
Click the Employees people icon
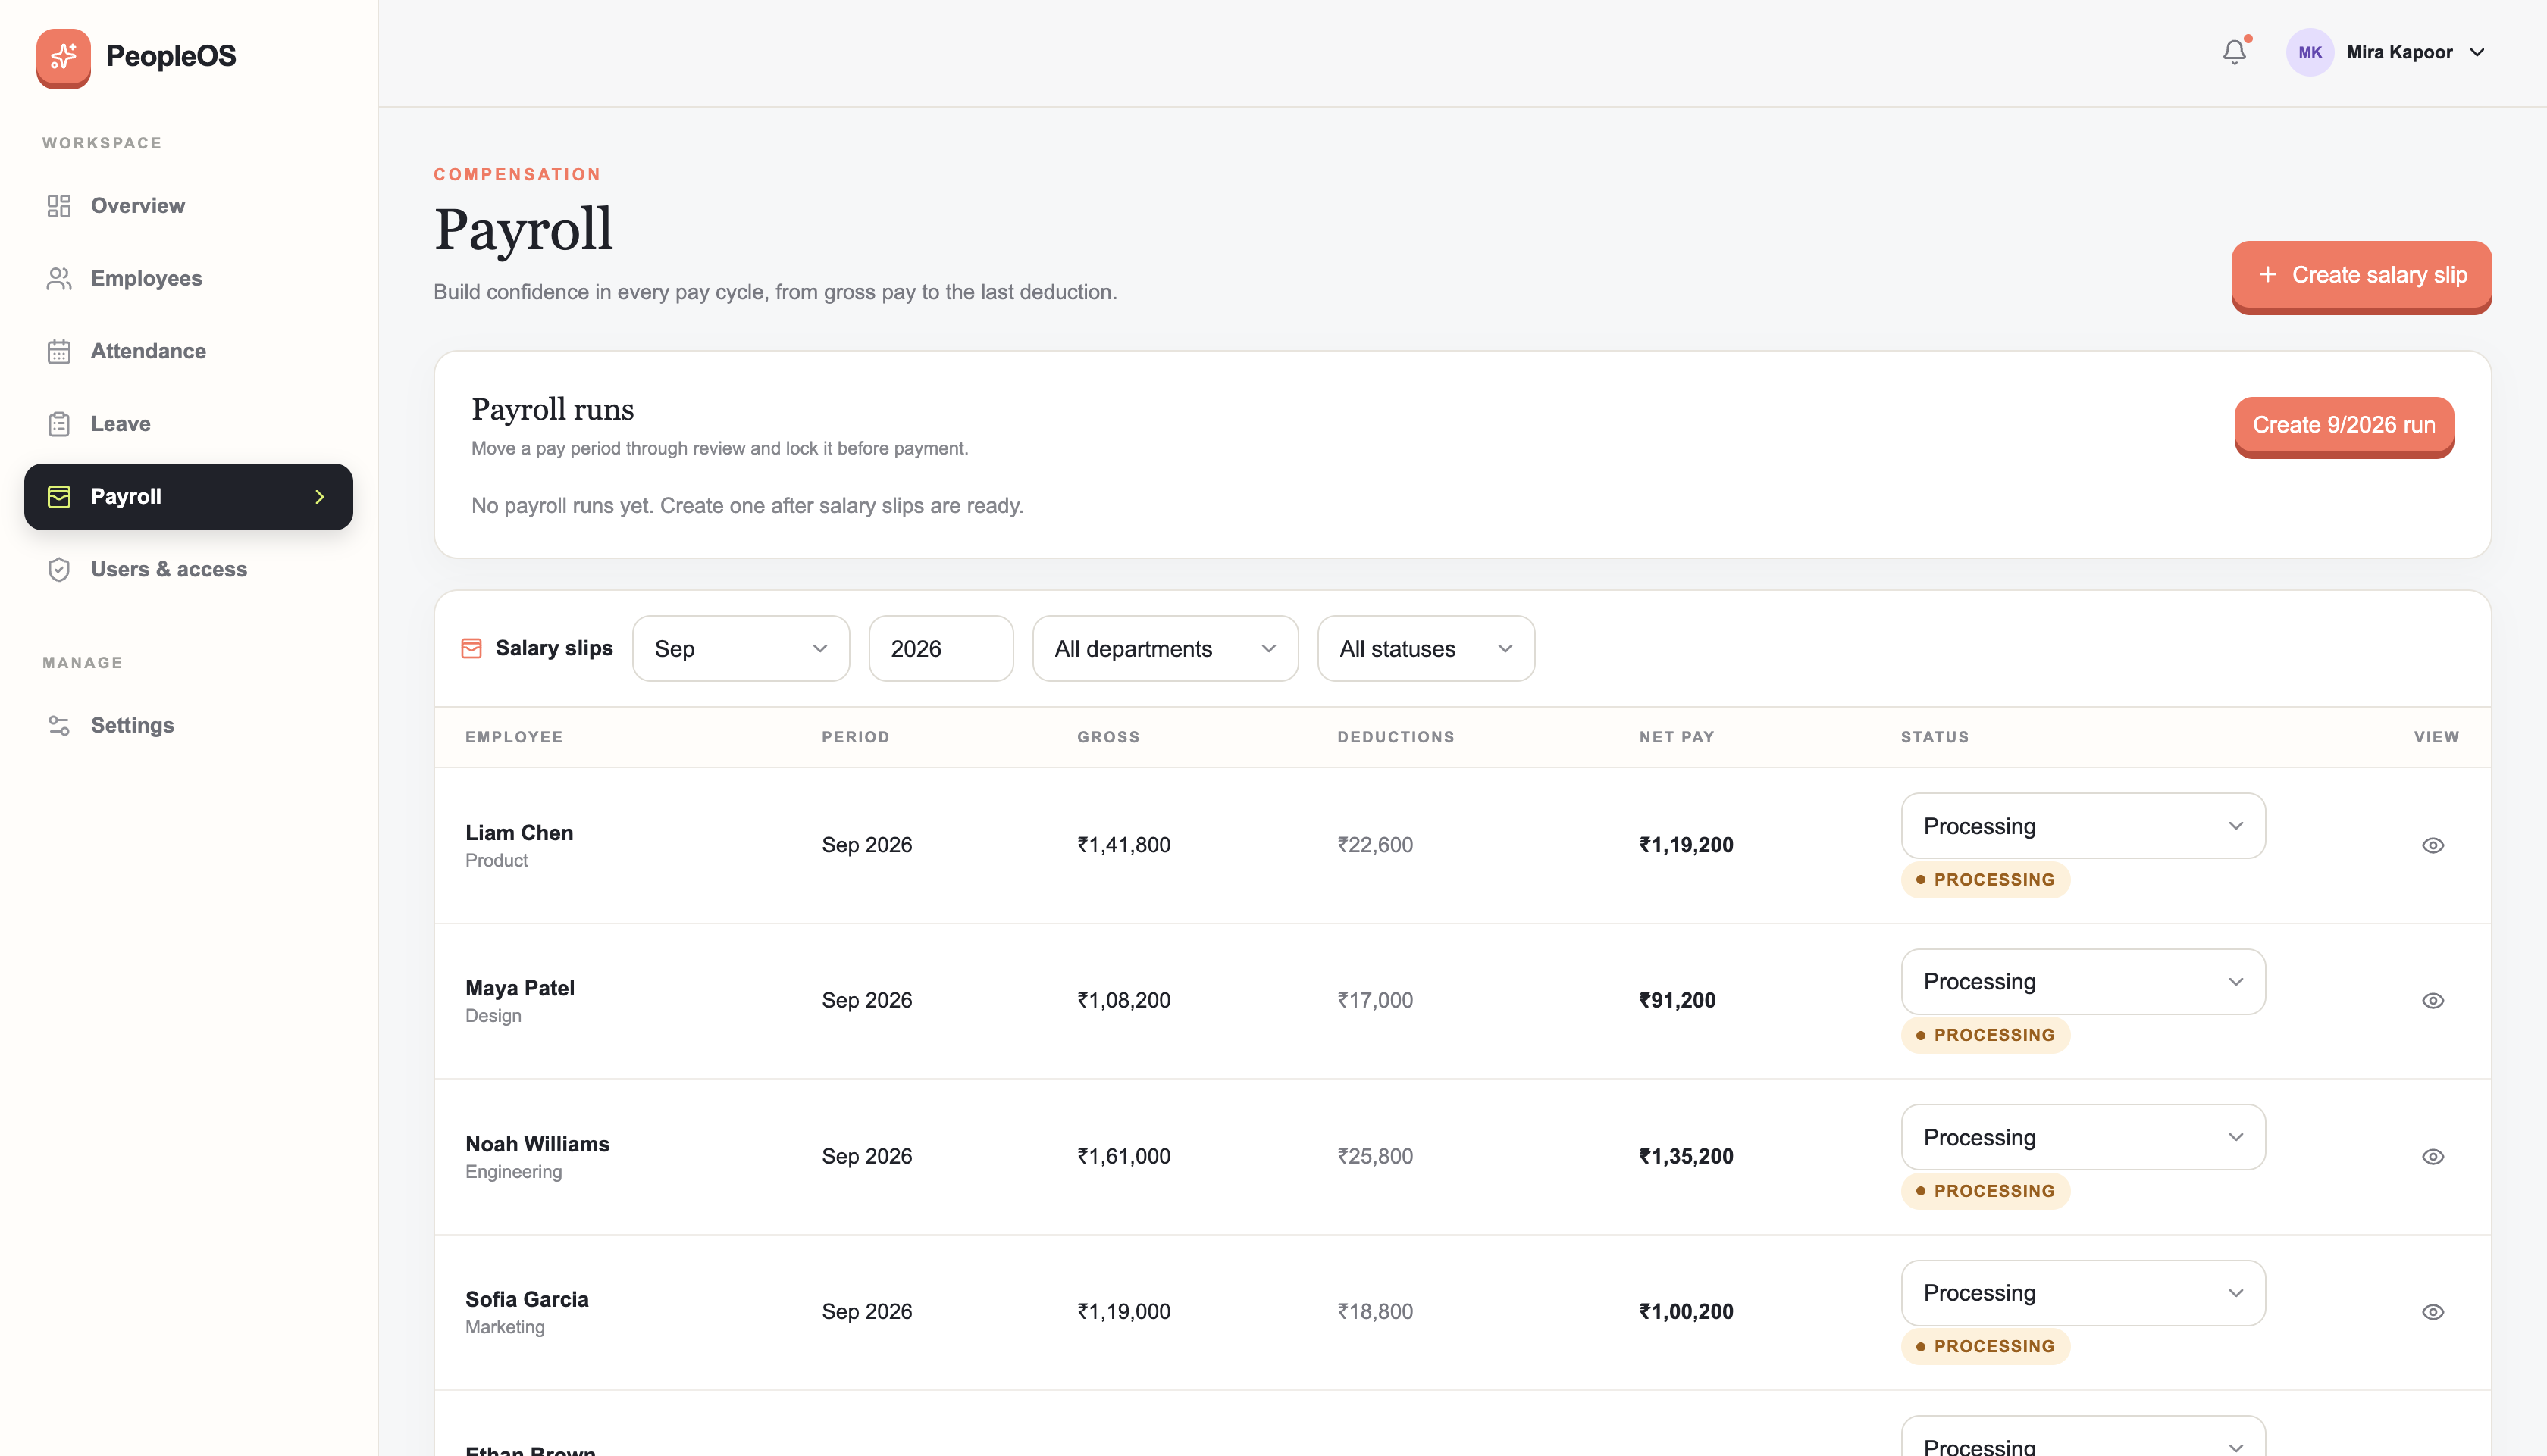point(59,278)
